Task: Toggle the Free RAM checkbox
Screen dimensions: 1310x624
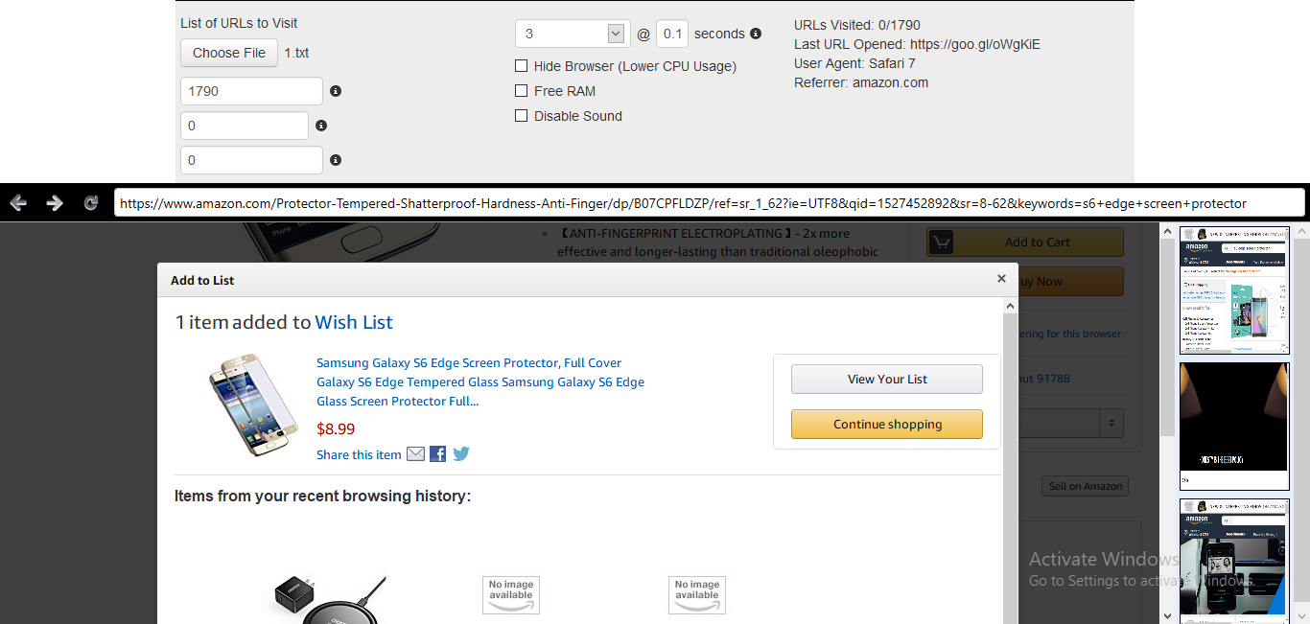Action: point(522,91)
